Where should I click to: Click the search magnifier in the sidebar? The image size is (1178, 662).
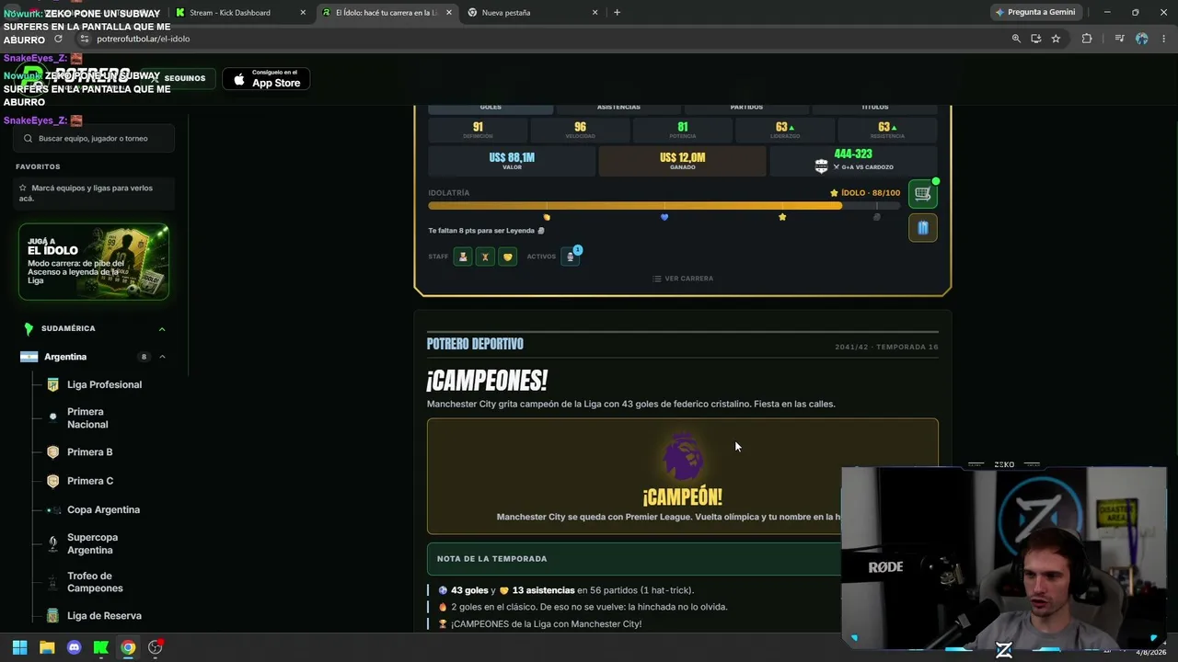click(28, 139)
